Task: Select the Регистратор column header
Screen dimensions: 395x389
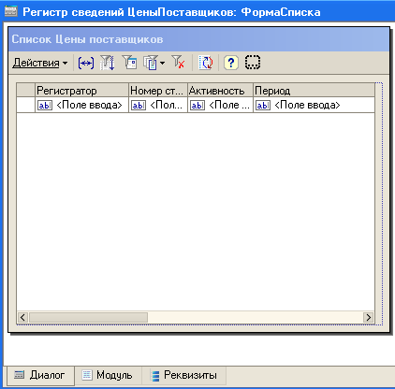Action: point(81,91)
